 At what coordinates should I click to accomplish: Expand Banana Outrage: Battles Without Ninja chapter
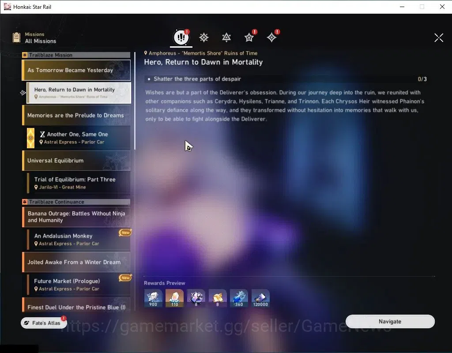(x=76, y=217)
